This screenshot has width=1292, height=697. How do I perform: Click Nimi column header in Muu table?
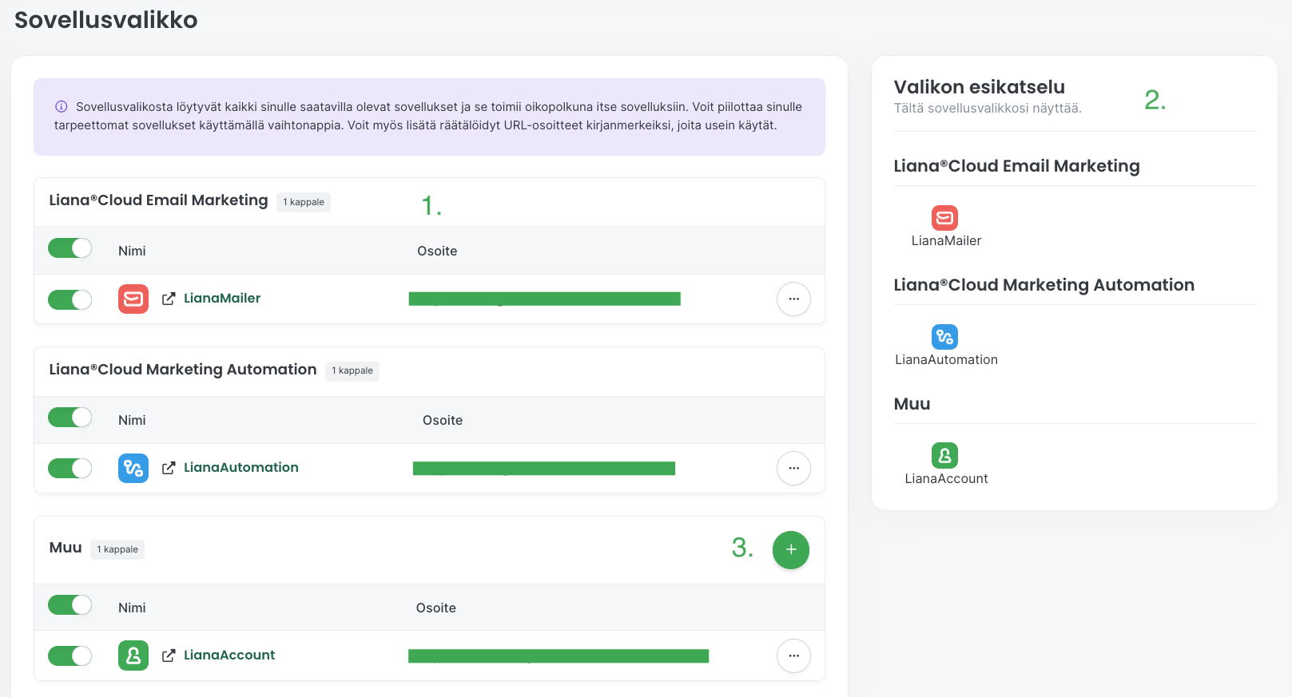pos(132,608)
